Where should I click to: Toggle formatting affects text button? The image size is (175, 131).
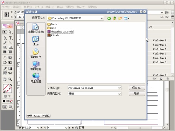pyautogui.click(x=9, y=96)
